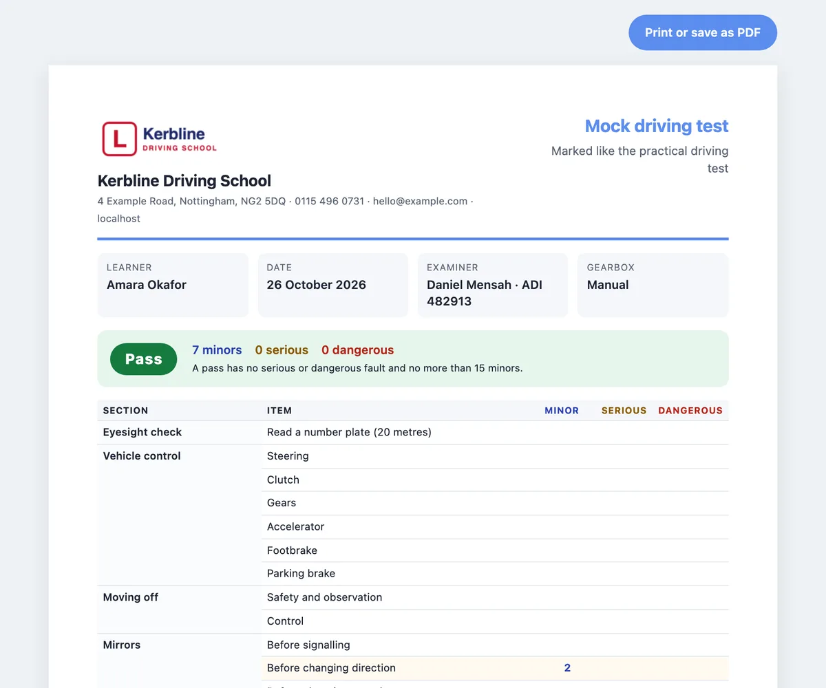Viewport: 826px width, 688px height.
Task: Click the Gears item row
Action: pos(495,503)
